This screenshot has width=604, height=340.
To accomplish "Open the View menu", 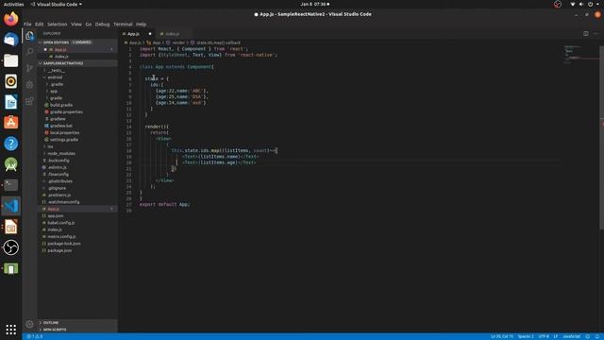I will [76, 24].
